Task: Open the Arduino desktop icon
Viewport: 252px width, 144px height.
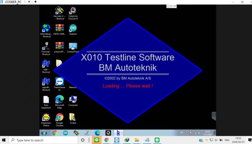Action: coord(73,29)
